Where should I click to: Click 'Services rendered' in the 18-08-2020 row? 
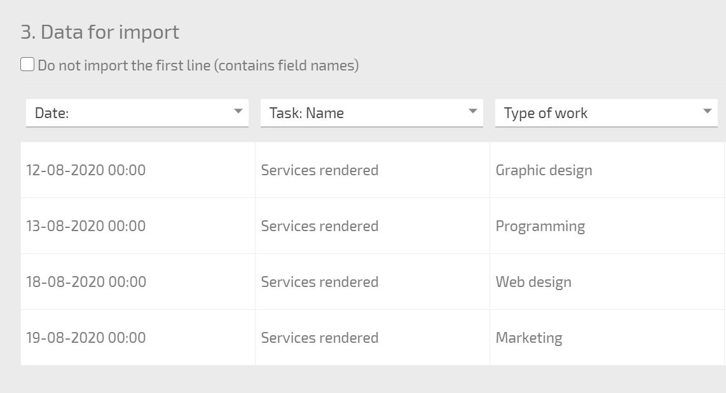(x=320, y=282)
